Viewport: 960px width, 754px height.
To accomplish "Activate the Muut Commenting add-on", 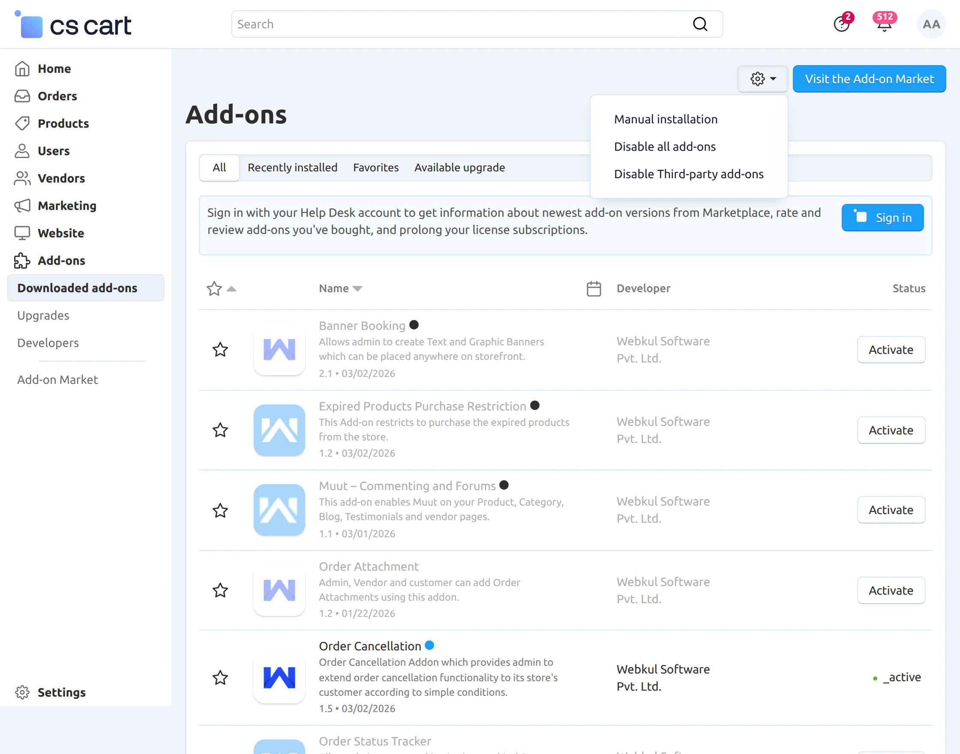I will click(891, 510).
